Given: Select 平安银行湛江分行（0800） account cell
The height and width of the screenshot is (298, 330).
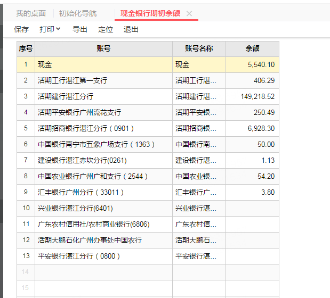Looking at the screenshot, I should pos(103,256).
